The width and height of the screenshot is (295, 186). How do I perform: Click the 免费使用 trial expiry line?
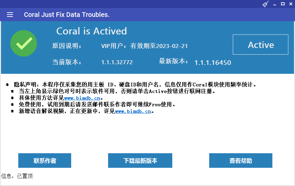[x=97, y=105]
